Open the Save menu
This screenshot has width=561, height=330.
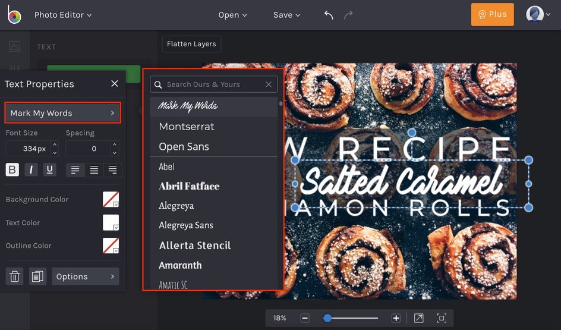[x=286, y=15]
